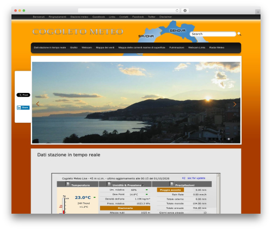This screenshot has width=272, height=230.
Task: Click the Pioggia assente status badge
Action: [x=170, y=190]
